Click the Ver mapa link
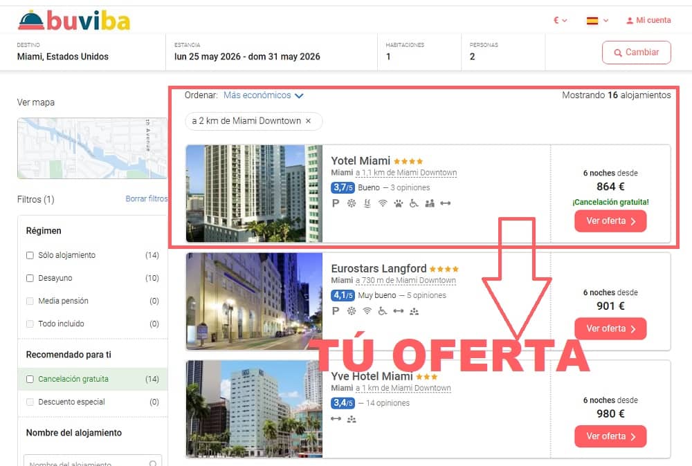This screenshot has width=692, height=466. [x=36, y=102]
